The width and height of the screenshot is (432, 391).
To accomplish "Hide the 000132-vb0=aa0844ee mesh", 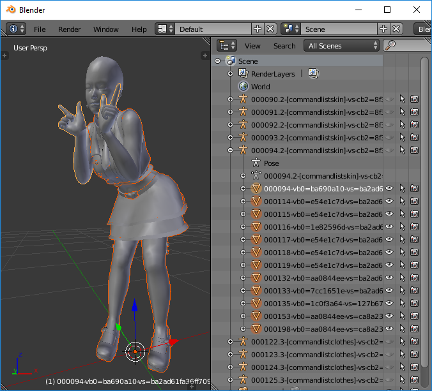I will [x=389, y=277].
